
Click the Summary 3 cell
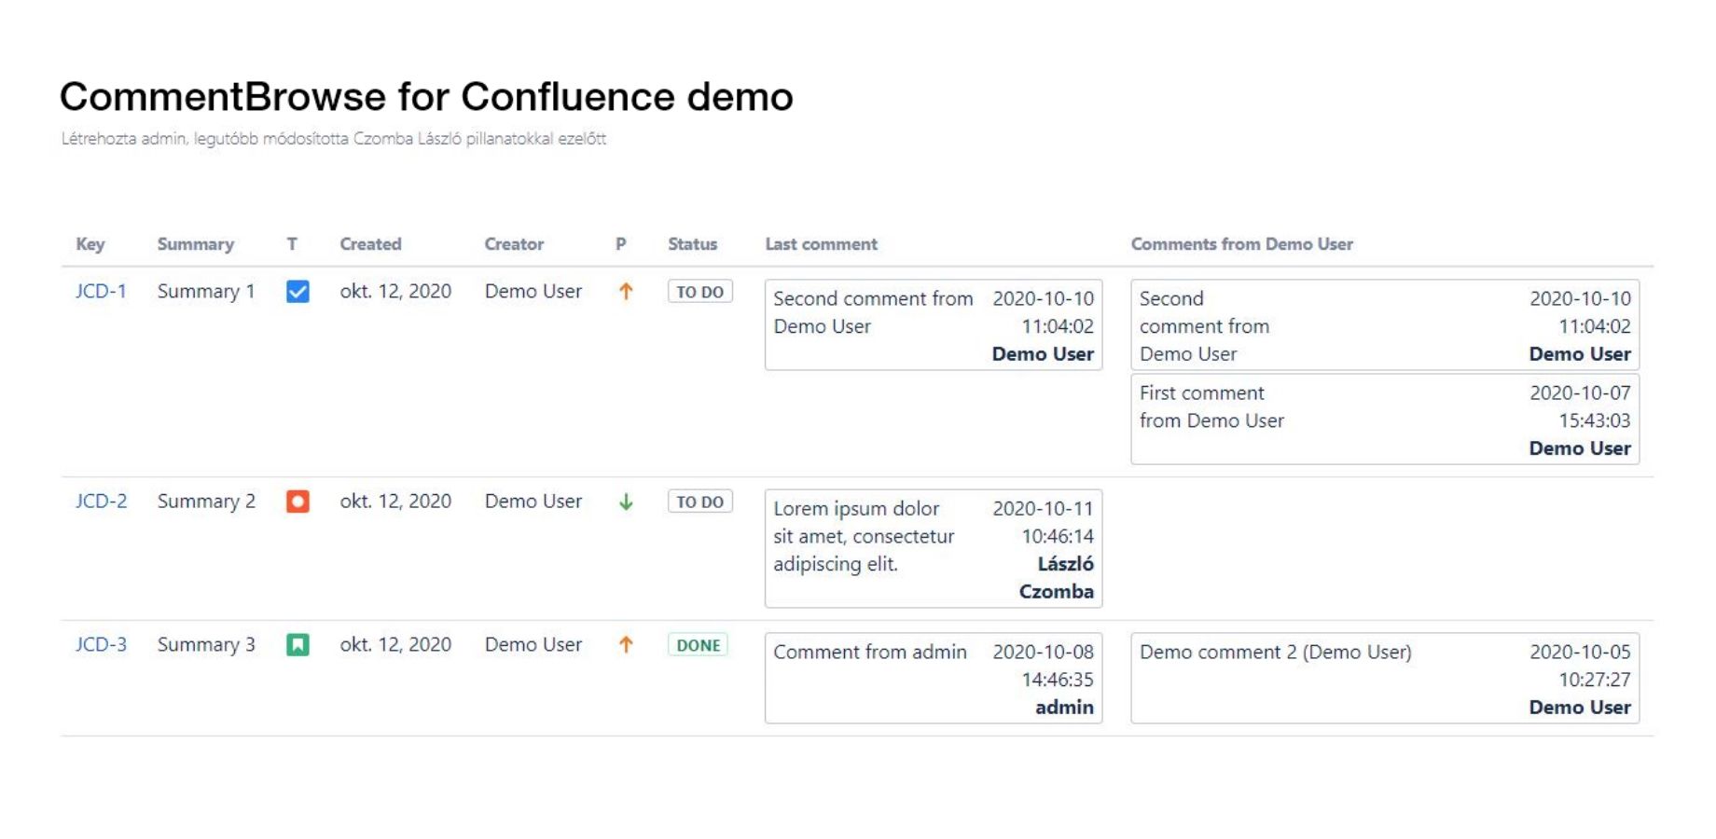click(x=206, y=644)
